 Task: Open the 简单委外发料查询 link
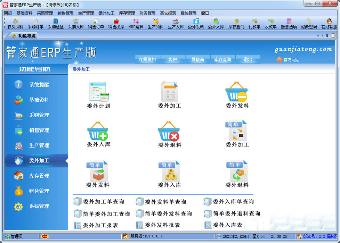[168, 213]
